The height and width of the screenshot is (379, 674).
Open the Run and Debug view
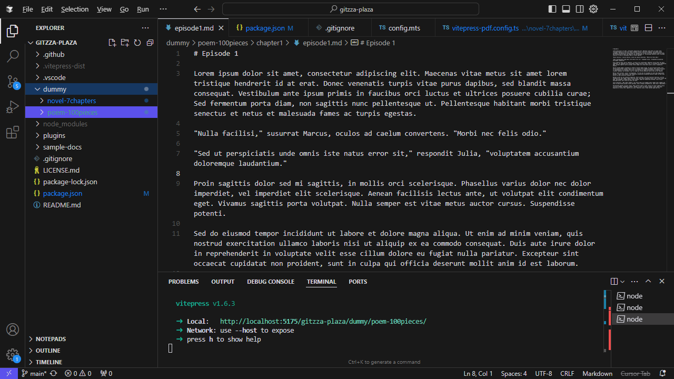click(12, 107)
